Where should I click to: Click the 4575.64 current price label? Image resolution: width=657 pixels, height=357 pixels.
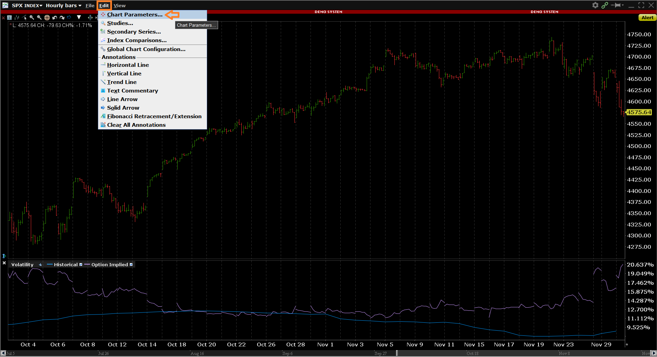pos(639,112)
